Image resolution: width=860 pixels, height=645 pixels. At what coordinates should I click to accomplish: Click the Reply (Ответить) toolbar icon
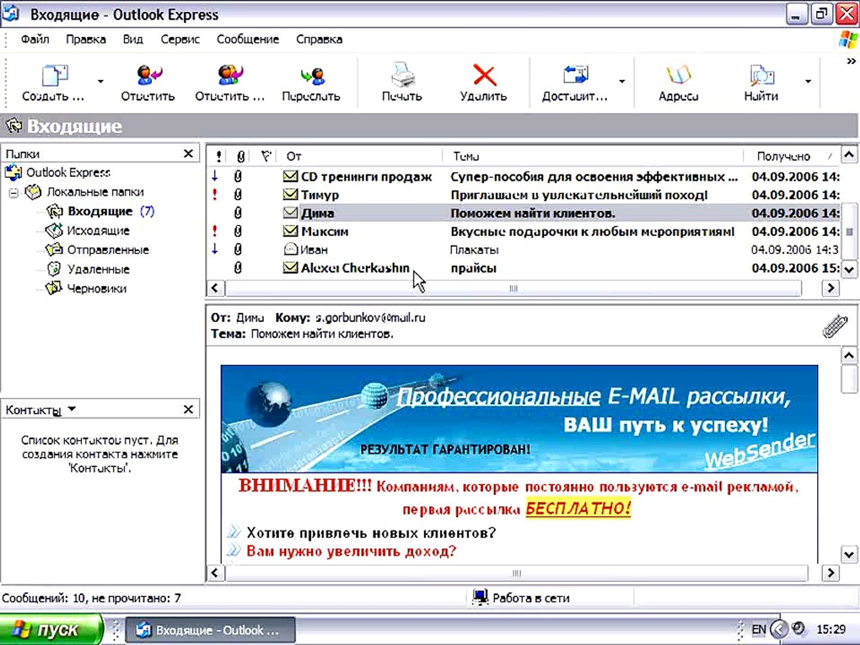tap(148, 75)
